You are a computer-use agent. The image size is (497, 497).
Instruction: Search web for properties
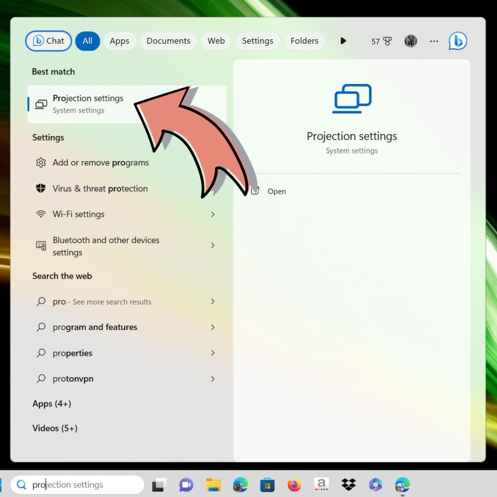[127, 353]
